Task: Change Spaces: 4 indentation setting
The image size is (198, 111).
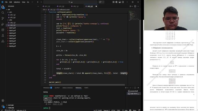Action: point(106,110)
